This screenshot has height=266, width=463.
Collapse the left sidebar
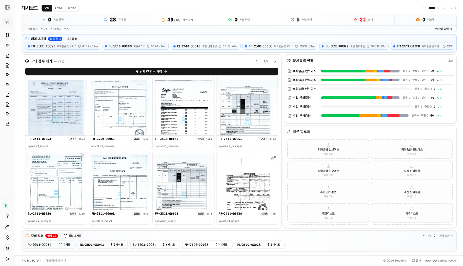(7, 7)
